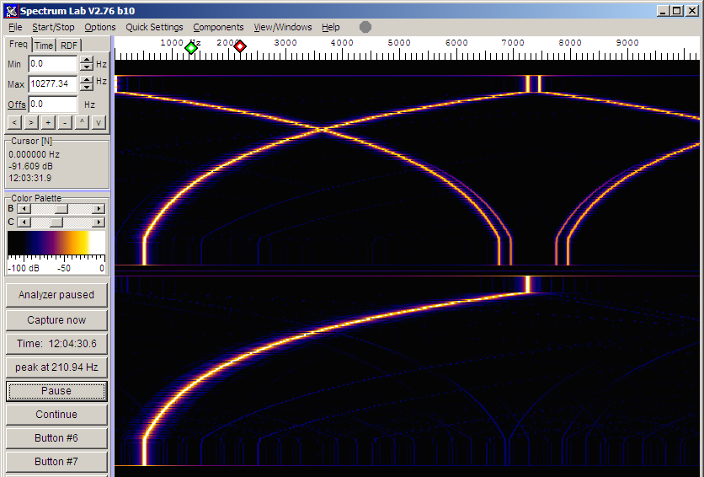Image resolution: width=704 pixels, height=477 pixels.
Task: Click the '^' up arrow button
Action: point(82,123)
